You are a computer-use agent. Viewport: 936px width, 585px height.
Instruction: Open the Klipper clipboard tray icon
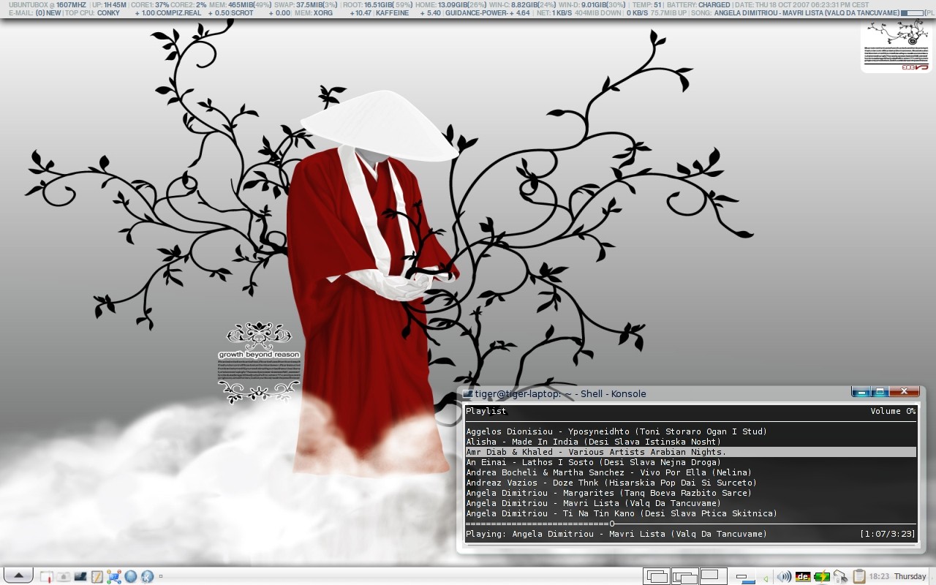click(859, 576)
